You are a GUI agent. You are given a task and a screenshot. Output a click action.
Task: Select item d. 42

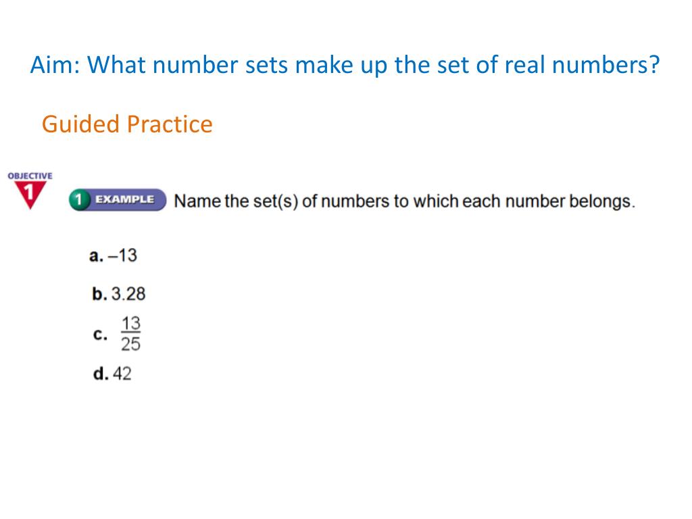(112, 374)
